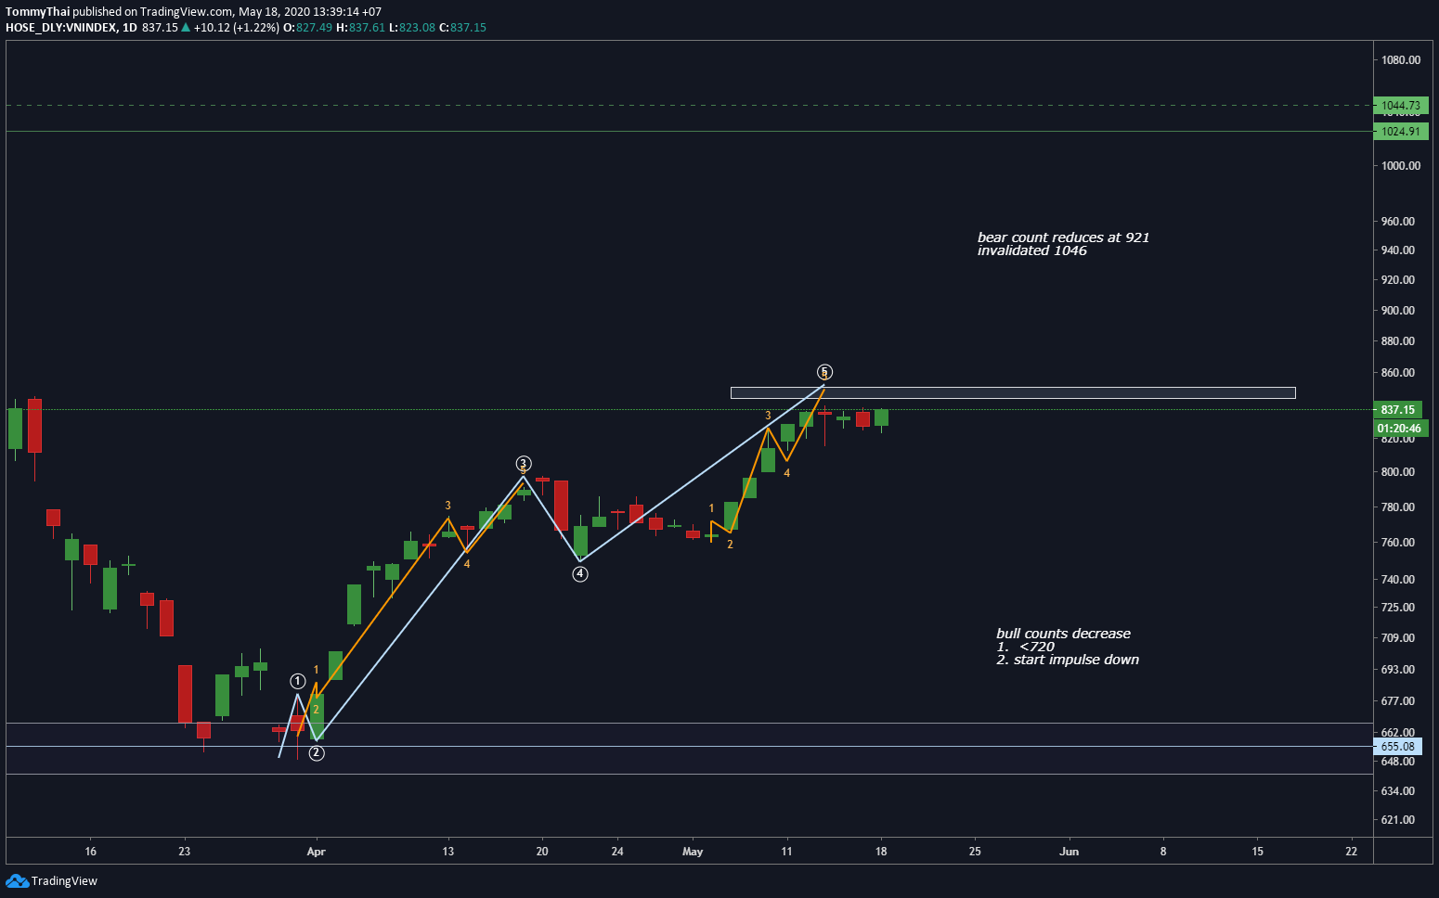Click the 725.00 price axis value

click(1398, 607)
